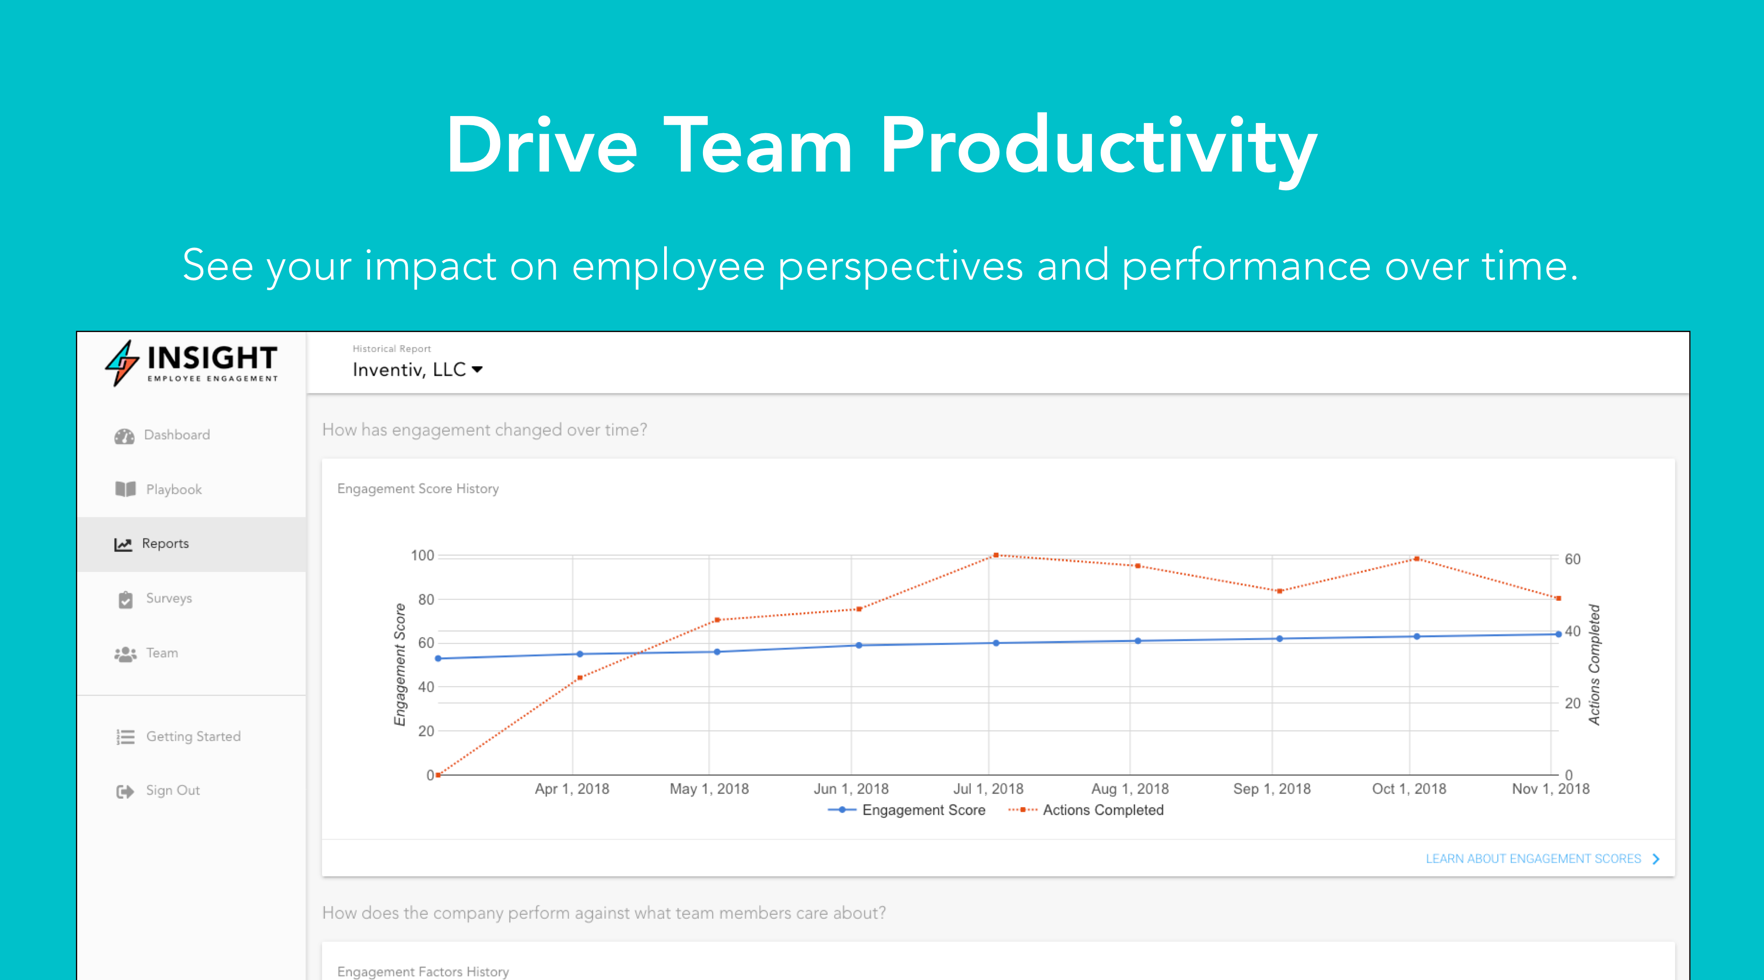This screenshot has height=980, width=1764.
Task: Open the Getting Started list icon
Action: tap(125, 736)
